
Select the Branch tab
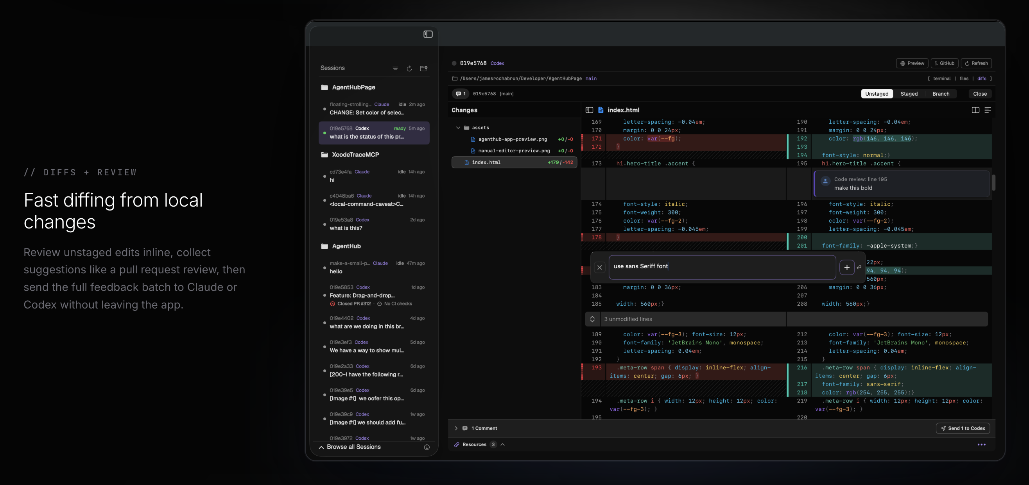941,94
